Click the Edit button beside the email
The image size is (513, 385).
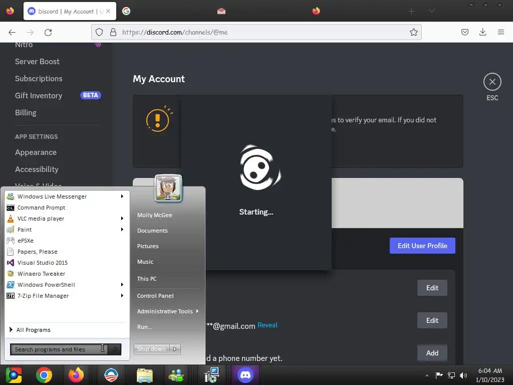coord(432,320)
